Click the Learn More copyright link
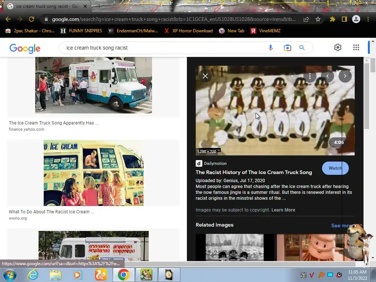Viewport: 376px width, 282px height. pos(283,210)
